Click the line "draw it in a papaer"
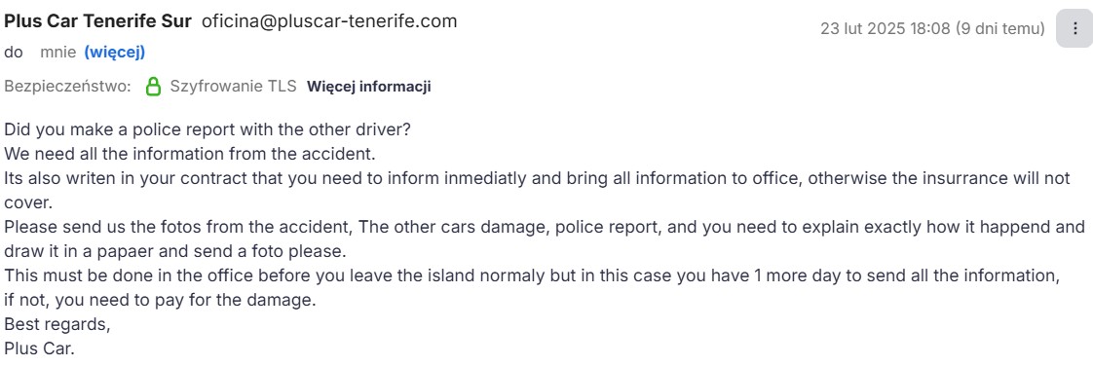Image resolution: width=1093 pixels, height=366 pixels. point(175,250)
